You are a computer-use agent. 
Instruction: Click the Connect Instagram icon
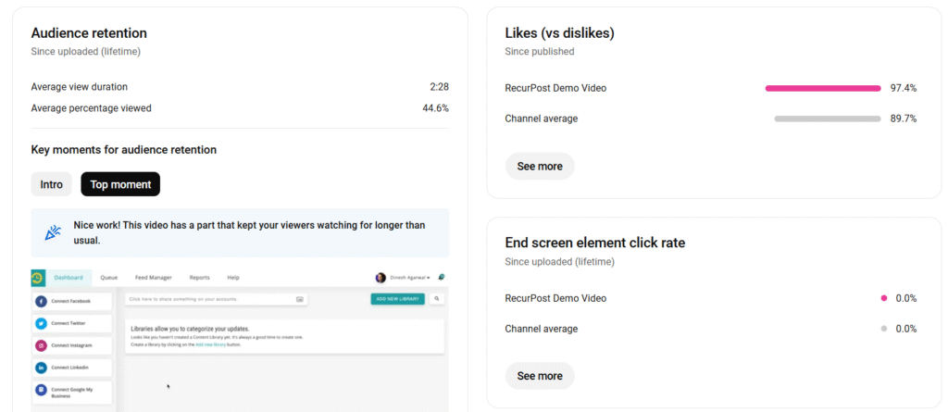click(42, 346)
